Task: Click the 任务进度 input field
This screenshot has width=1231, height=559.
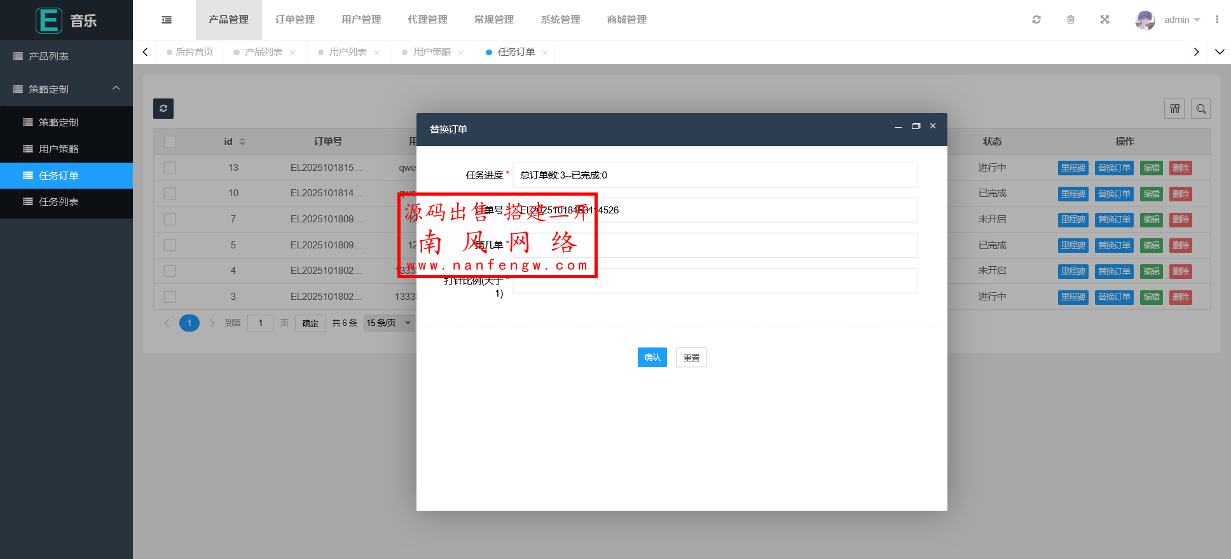Action: click(x=715, y=175)
